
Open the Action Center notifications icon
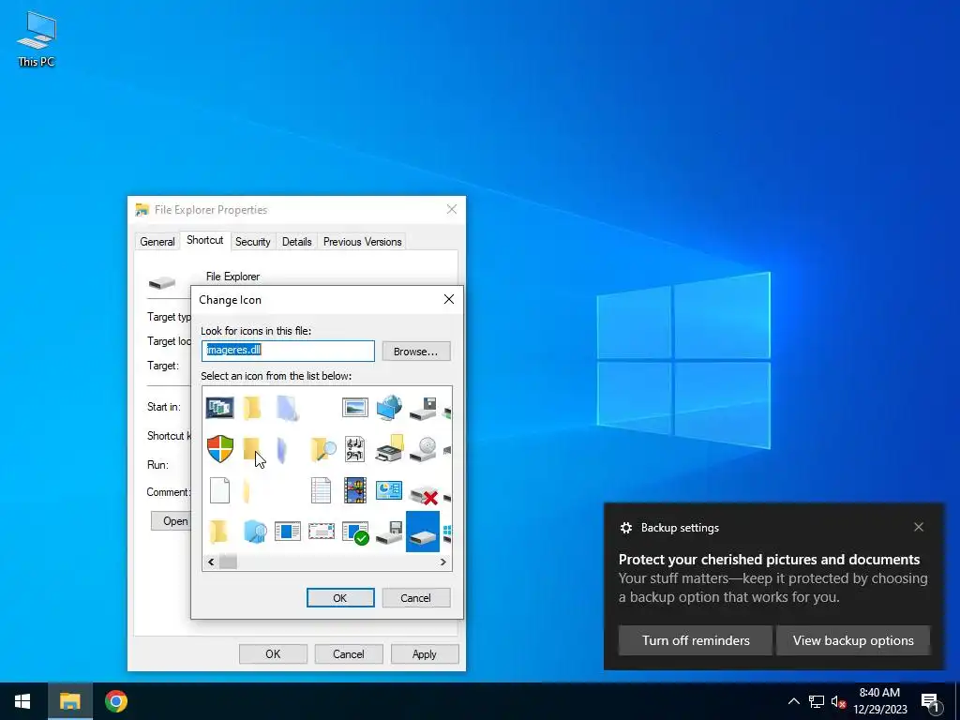(930, 701)
